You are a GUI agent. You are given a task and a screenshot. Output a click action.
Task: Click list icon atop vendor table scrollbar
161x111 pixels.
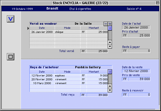(110, 28)
